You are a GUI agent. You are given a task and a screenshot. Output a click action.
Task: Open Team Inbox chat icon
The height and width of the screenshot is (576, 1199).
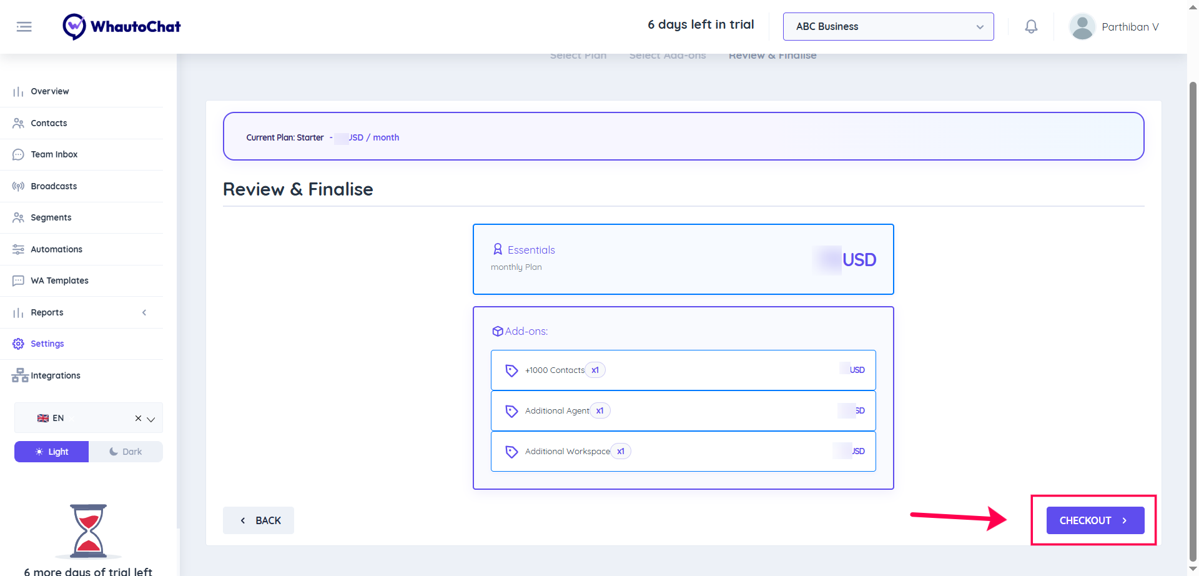18,154
